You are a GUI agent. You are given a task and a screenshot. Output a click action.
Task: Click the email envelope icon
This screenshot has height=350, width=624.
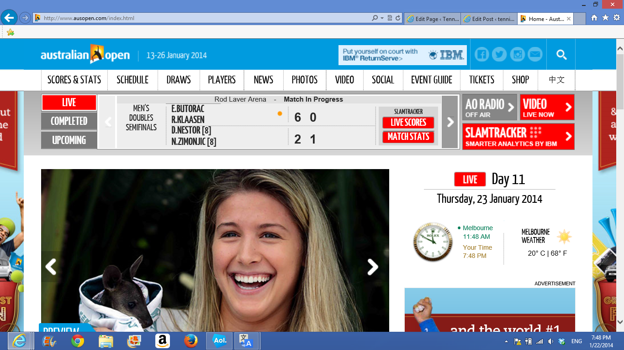[535, 55]
